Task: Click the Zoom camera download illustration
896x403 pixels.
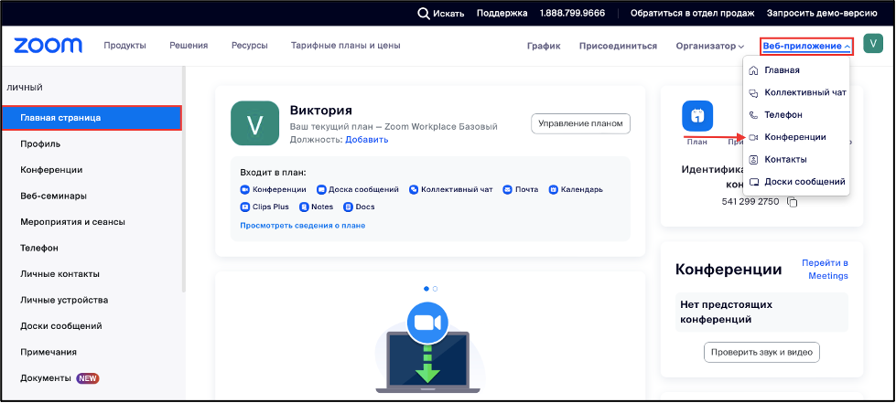Action: coord(428,346)
